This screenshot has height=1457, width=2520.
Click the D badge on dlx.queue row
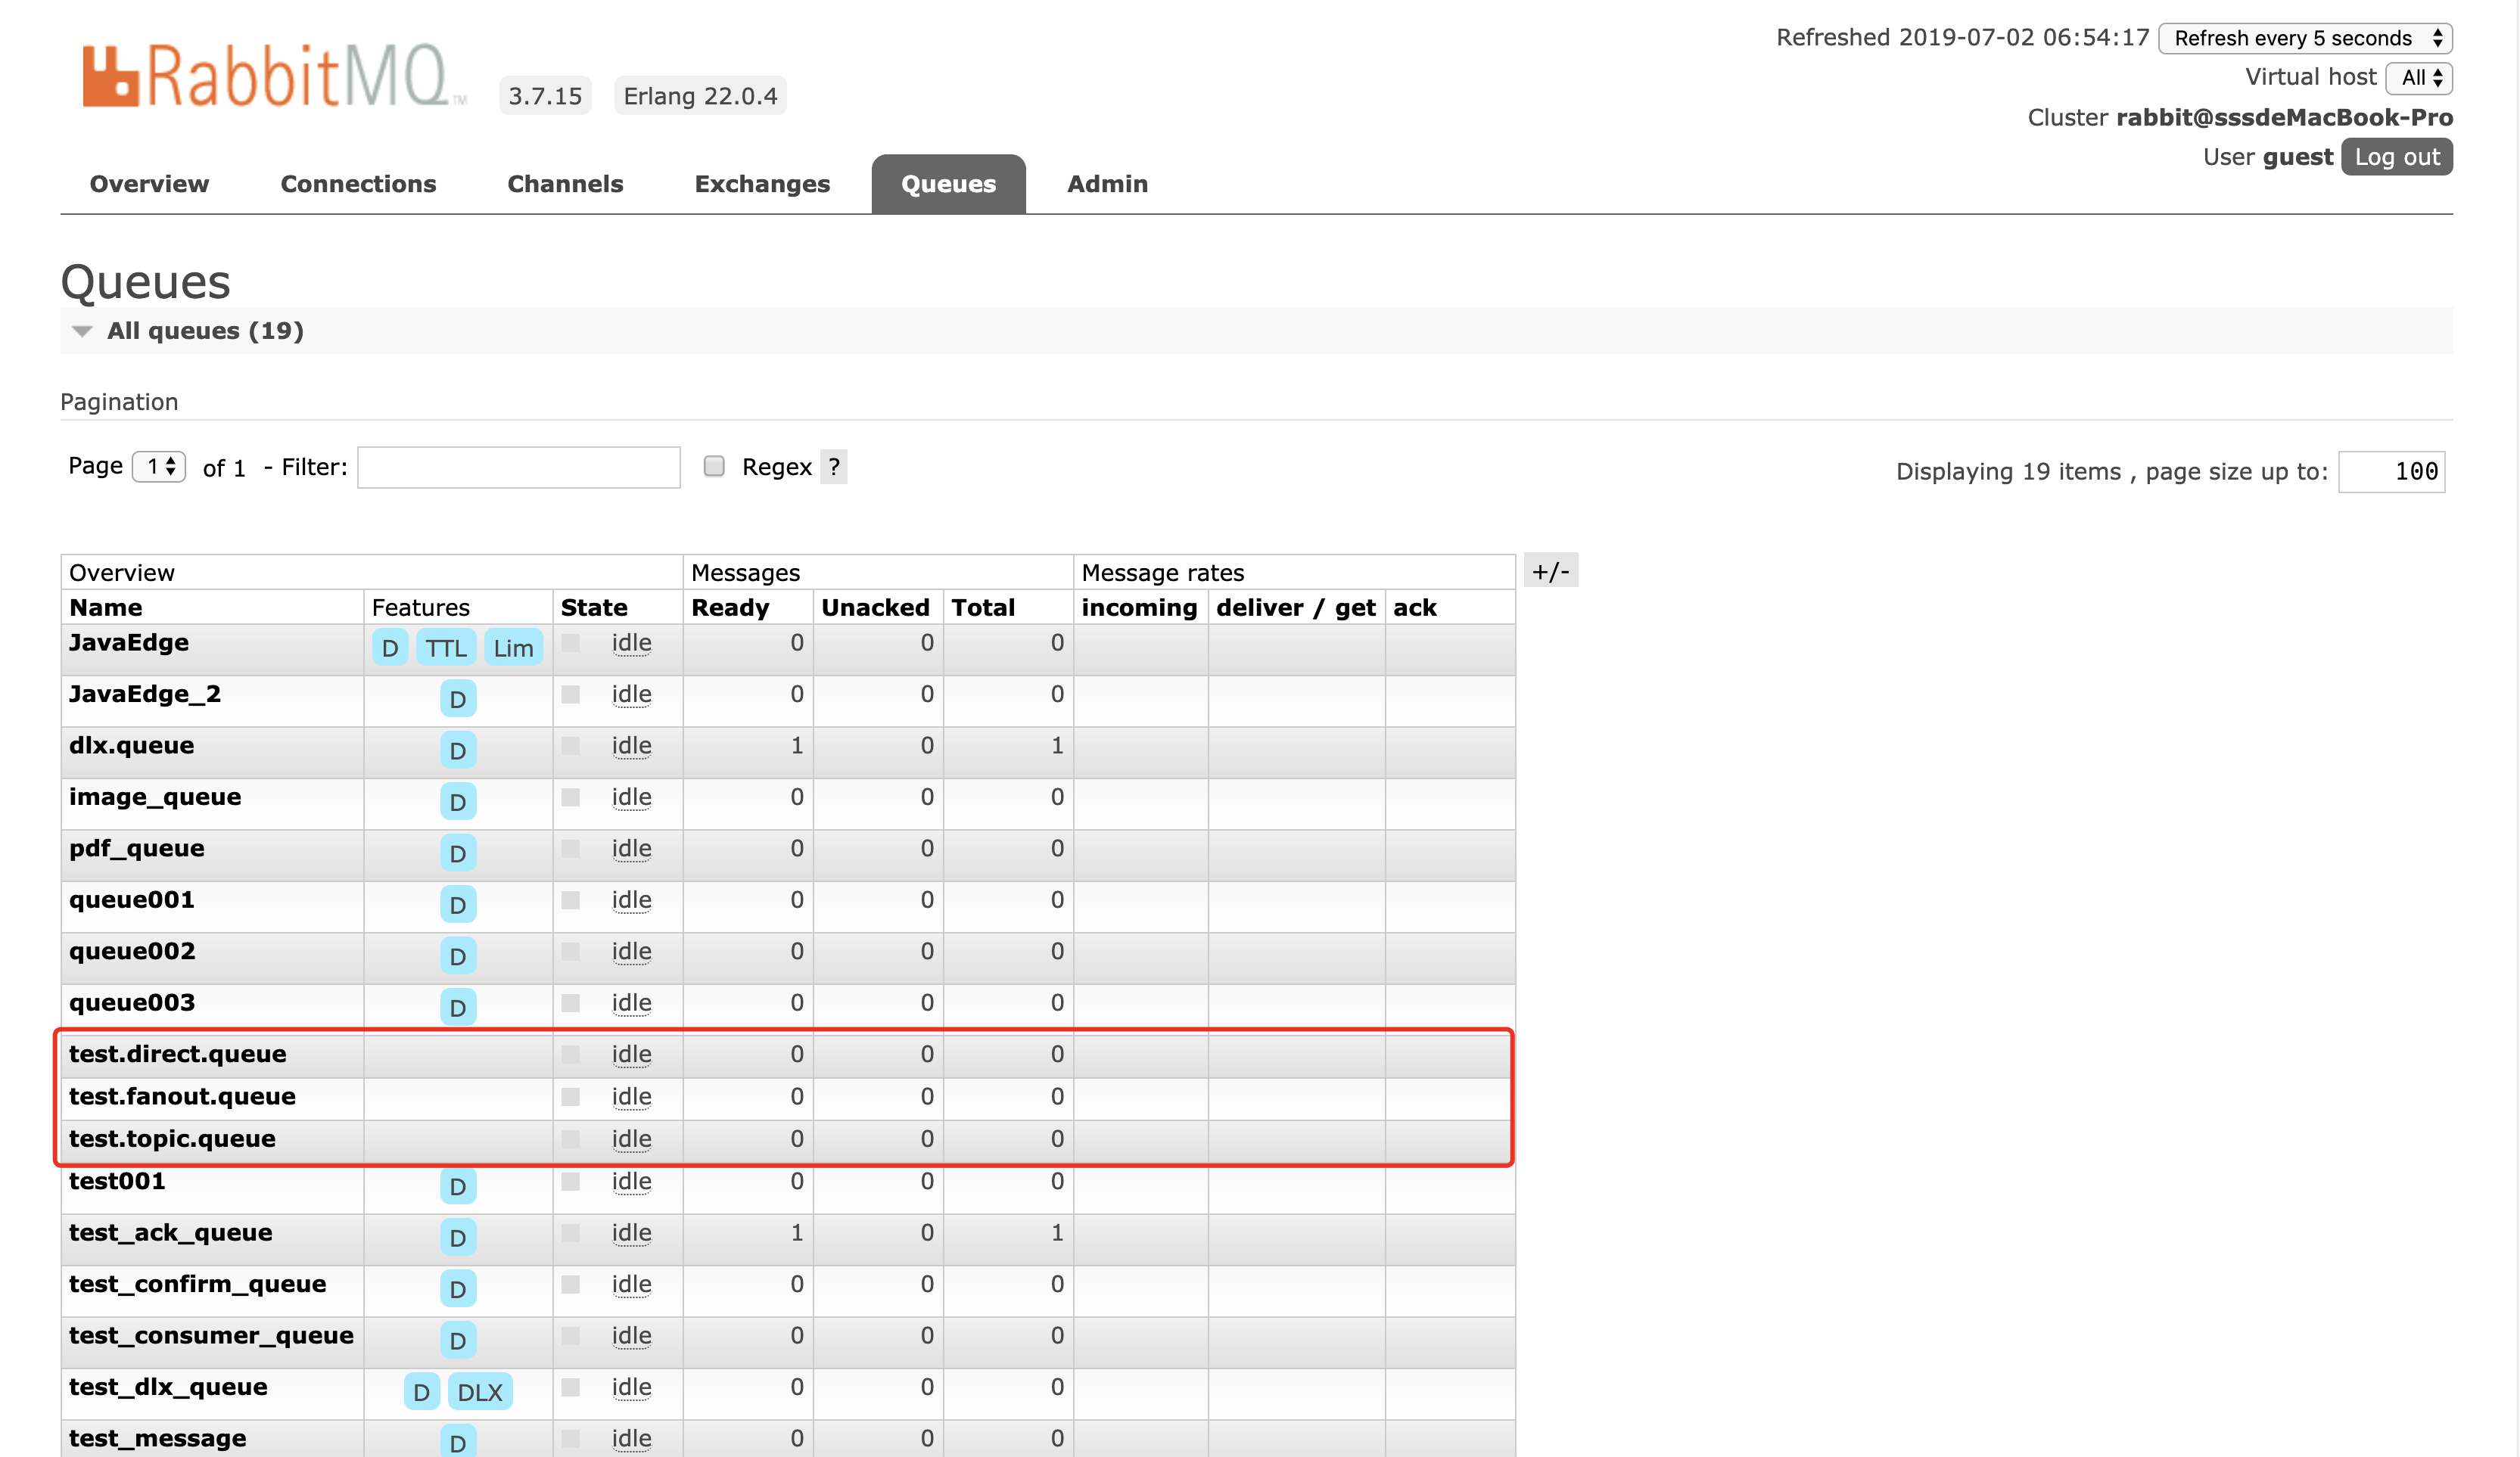[457, 750]
